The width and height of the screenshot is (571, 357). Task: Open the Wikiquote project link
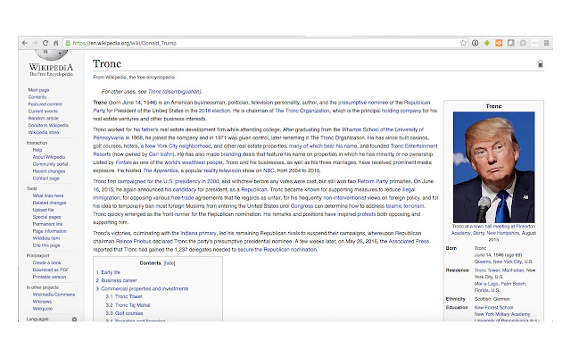(43, 309)
